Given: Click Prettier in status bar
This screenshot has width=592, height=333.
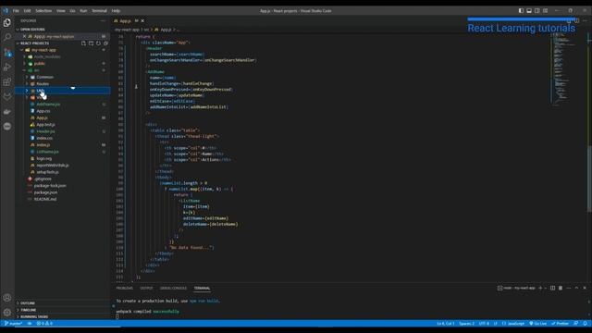Looking at the screenshot, I should tap(560, 324).
